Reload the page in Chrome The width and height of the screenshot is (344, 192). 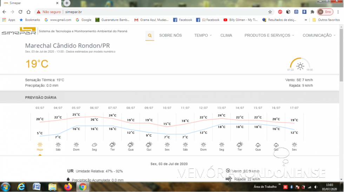click(20, 12)
